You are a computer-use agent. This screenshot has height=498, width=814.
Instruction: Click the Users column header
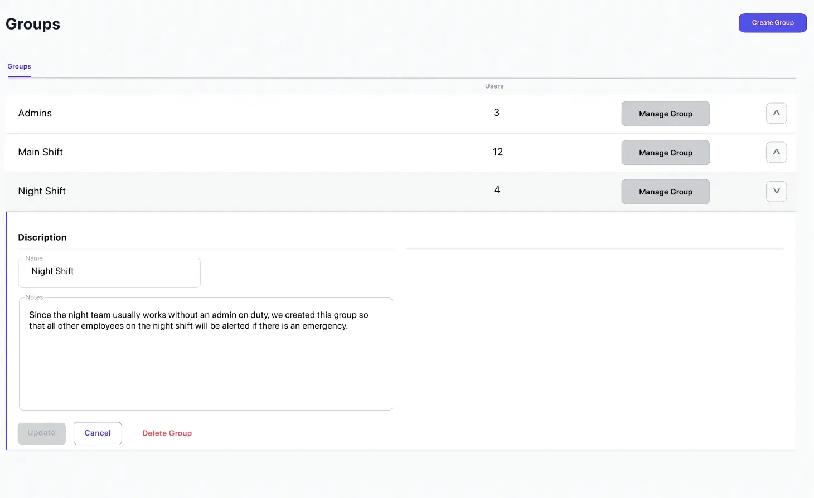494,86
